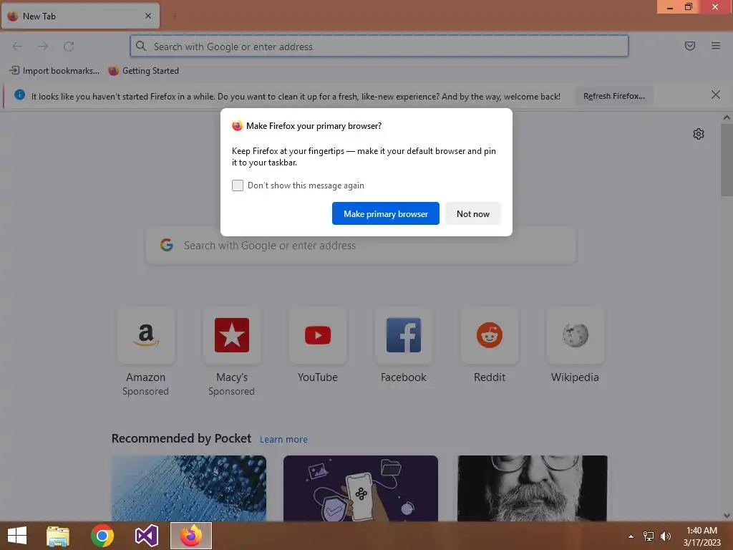This screenshot has height=550, width=733.
Task: Click the page scrollbar up arrow
Action: coord(727,118)
